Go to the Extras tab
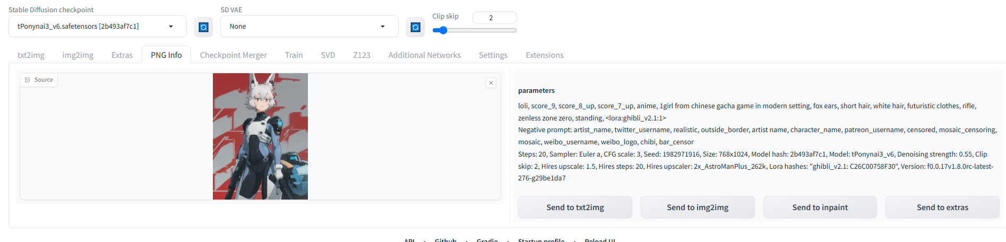 (122, 55)
